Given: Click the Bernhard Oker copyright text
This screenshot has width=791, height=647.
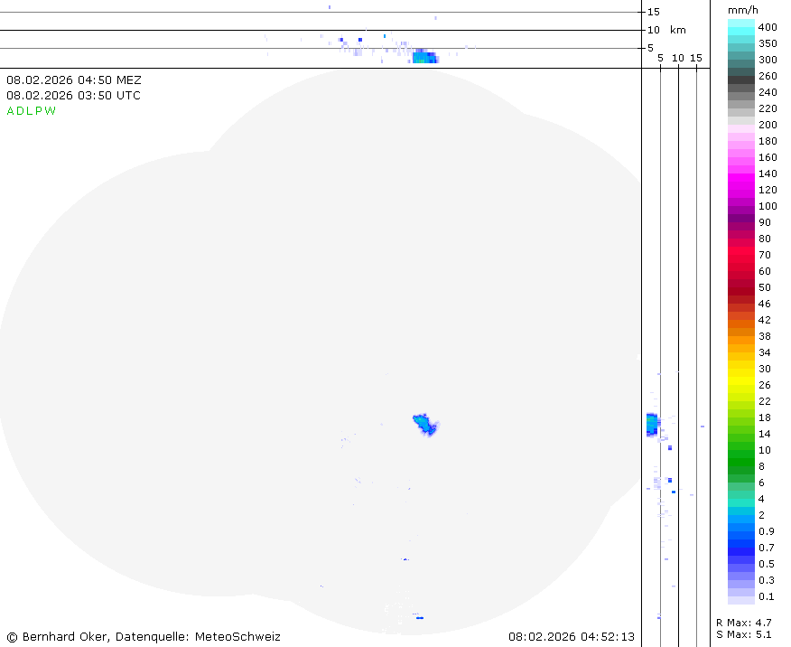Looking at the screenshot, I should (144, 637).
